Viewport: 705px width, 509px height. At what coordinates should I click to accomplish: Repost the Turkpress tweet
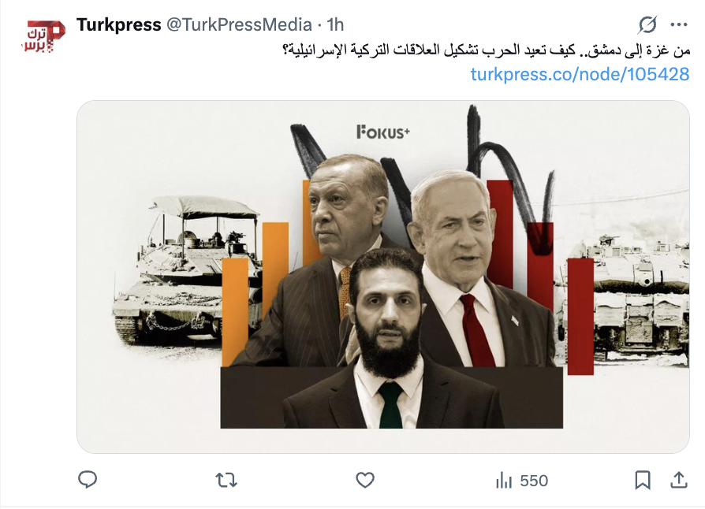(226, 481)
